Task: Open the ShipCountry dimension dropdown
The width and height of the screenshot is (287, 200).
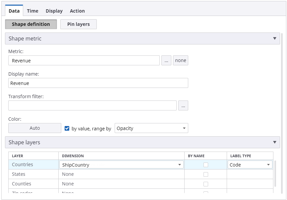Action: click(x=121, y=165)
